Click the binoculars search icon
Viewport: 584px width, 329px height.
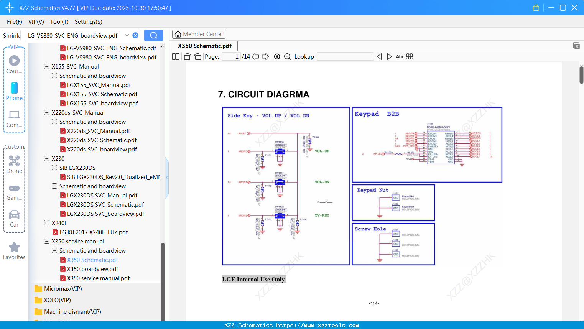click(x=410, y=56)
